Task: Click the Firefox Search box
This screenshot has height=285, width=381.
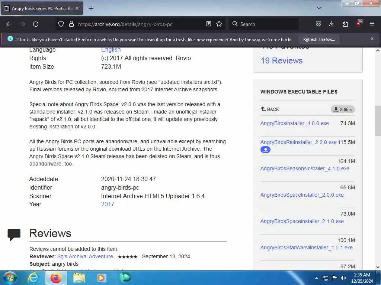Action: 264,24
